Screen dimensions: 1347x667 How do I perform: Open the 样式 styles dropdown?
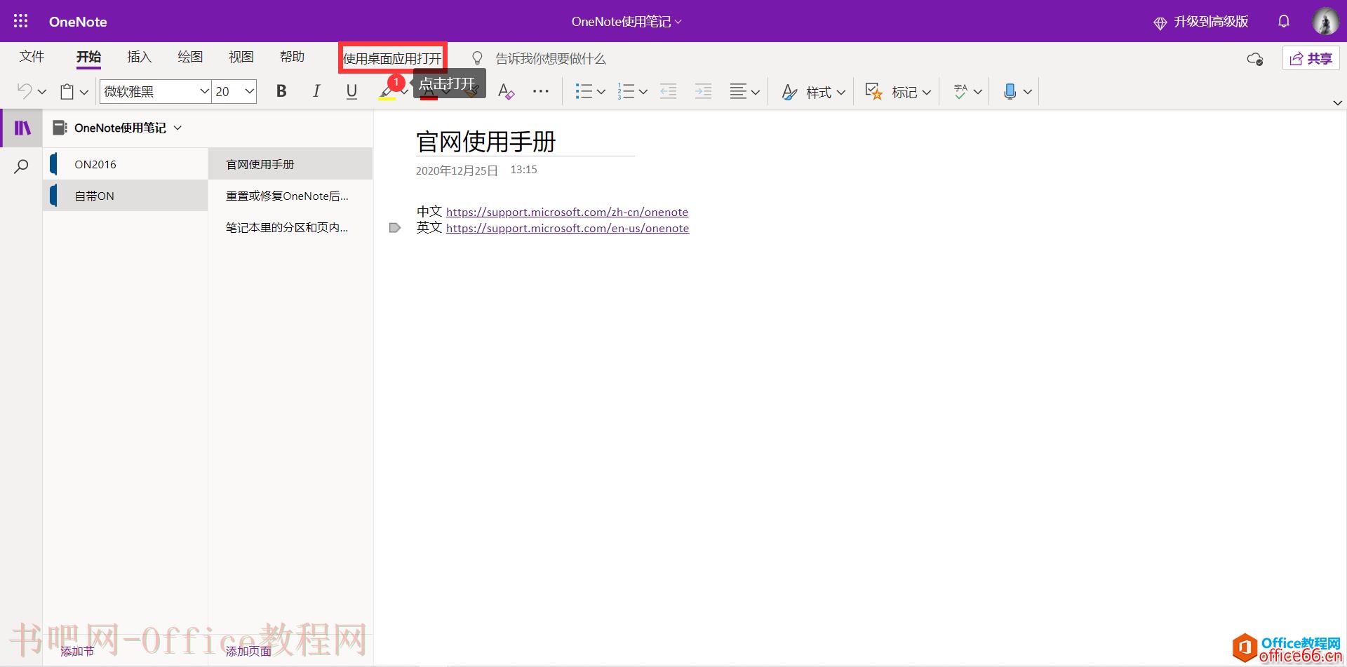click(x=814, y=92)
